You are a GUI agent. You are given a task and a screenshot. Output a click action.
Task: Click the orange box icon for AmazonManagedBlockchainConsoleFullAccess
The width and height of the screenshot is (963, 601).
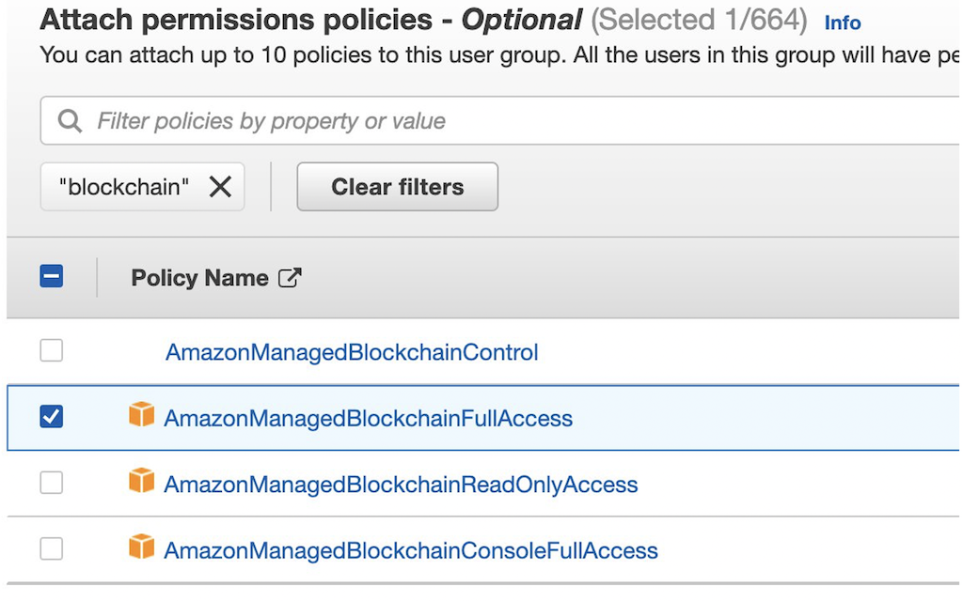coord(141,547)
